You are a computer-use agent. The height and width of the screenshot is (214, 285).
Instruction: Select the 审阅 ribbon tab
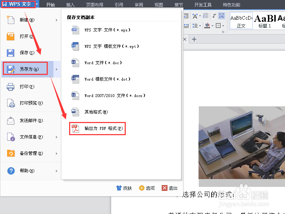139,5
